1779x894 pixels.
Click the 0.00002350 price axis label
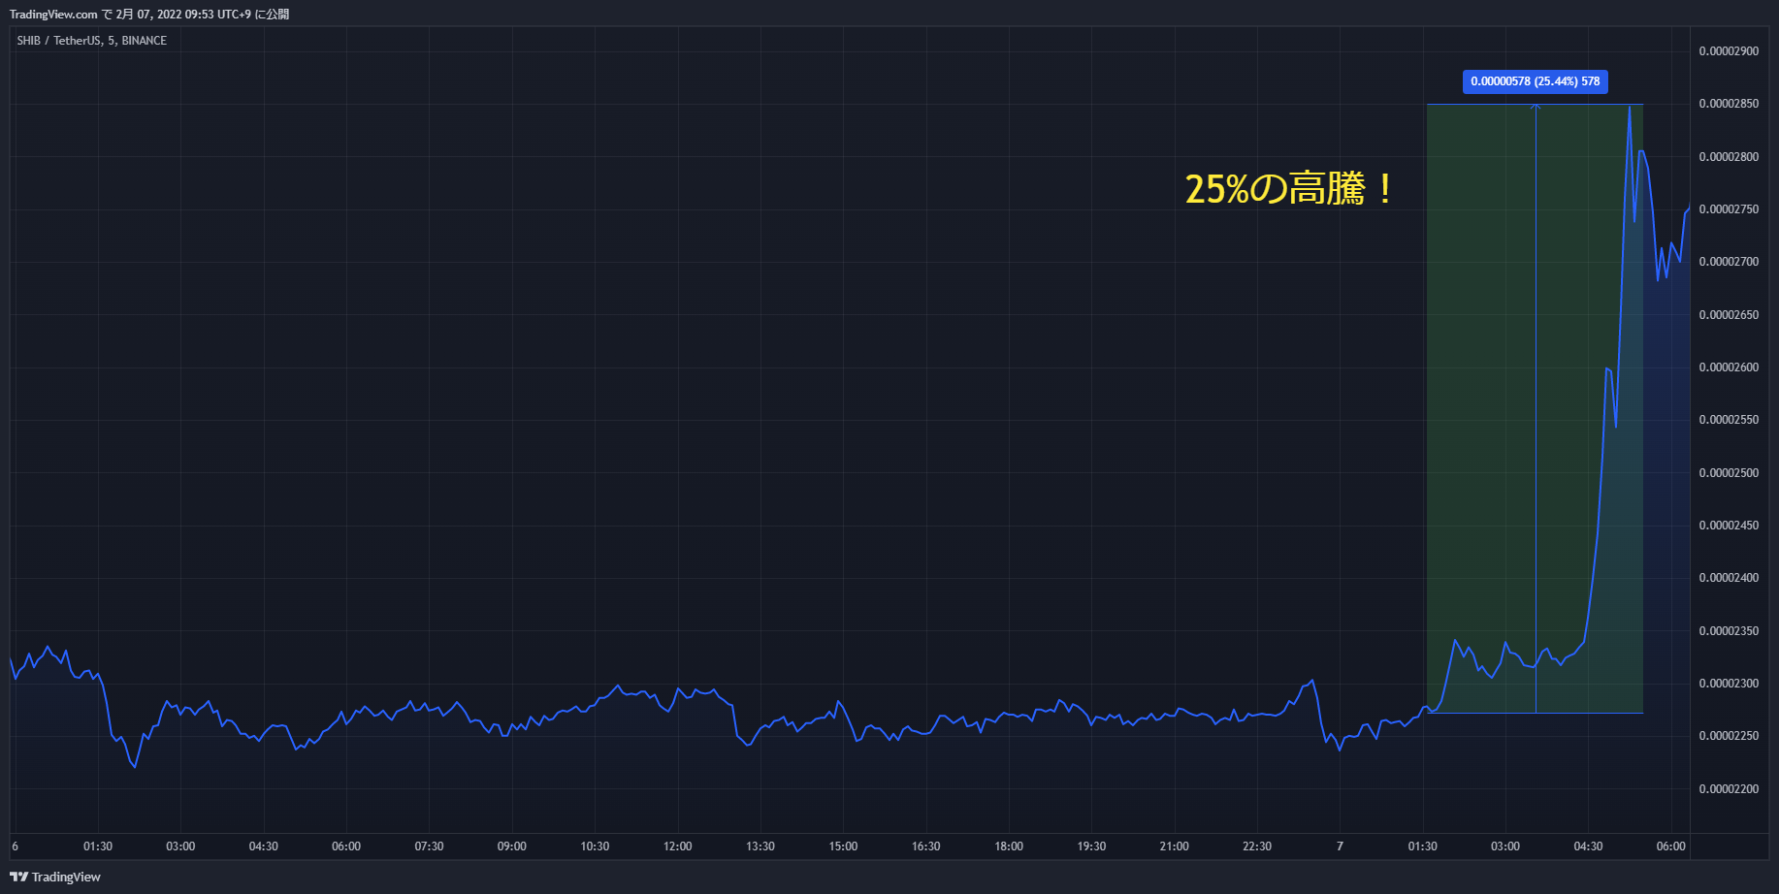pos(1729,631)
